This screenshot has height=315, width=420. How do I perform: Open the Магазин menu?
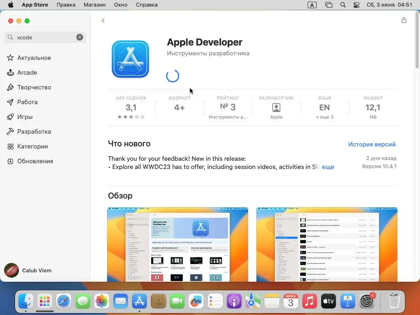(95, 5)
